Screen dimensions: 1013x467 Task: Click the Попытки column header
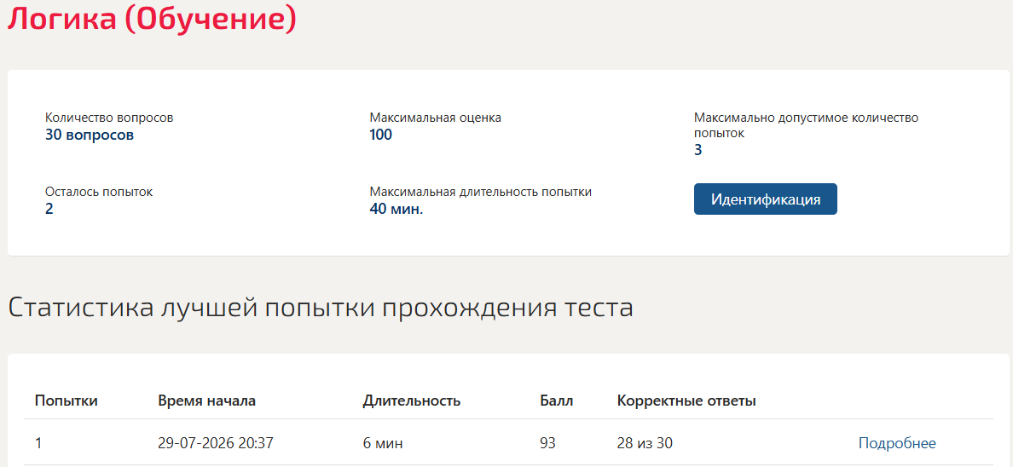[x=66, y=401]
